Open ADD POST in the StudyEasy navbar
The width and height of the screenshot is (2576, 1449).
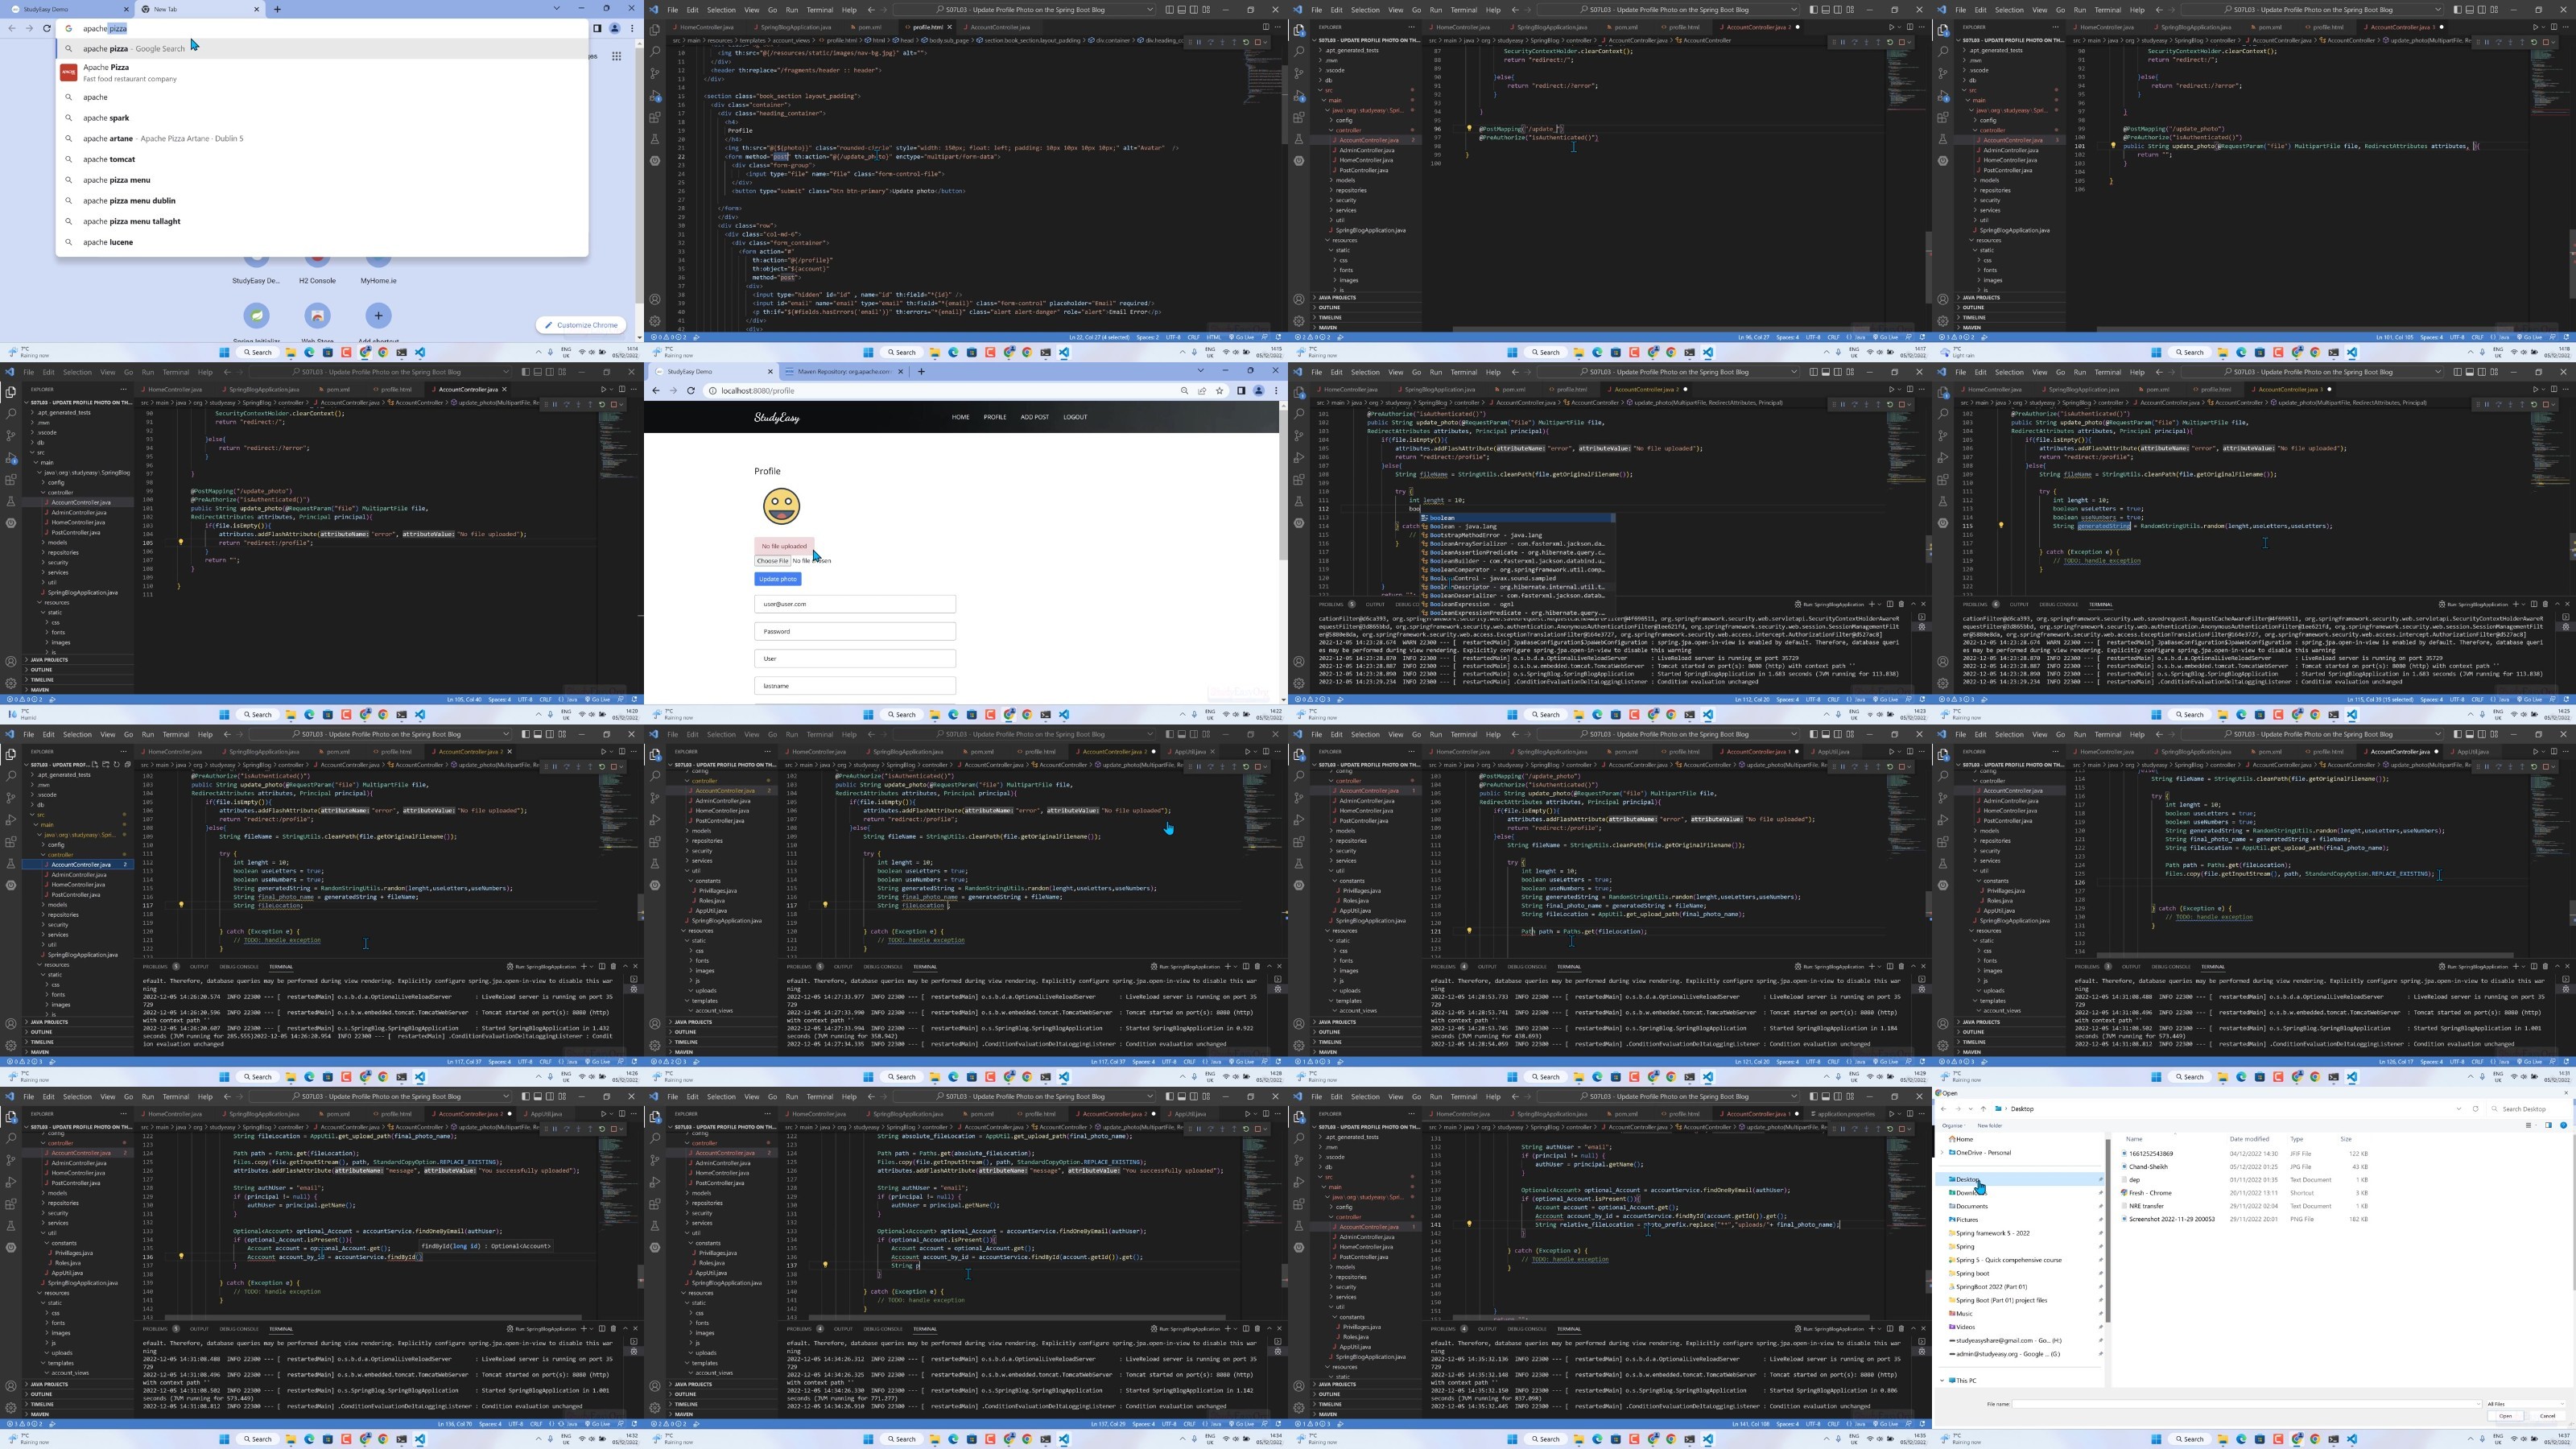coord(1034,417)
